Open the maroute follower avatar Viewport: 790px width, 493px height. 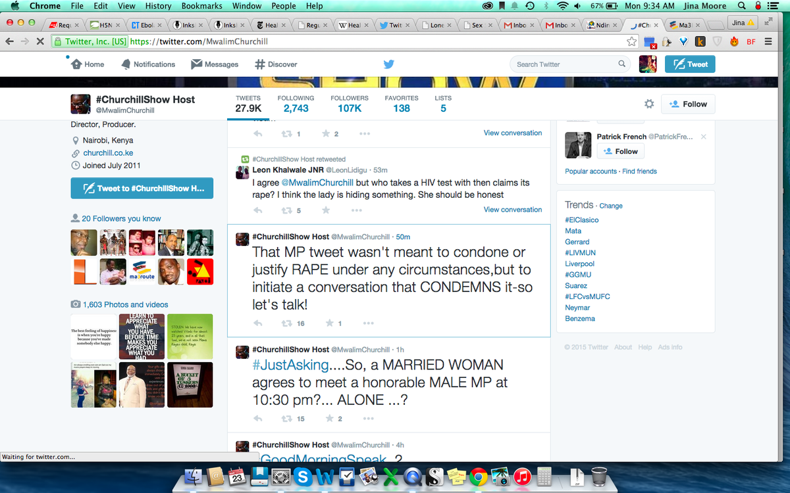[x=142, y=271]
